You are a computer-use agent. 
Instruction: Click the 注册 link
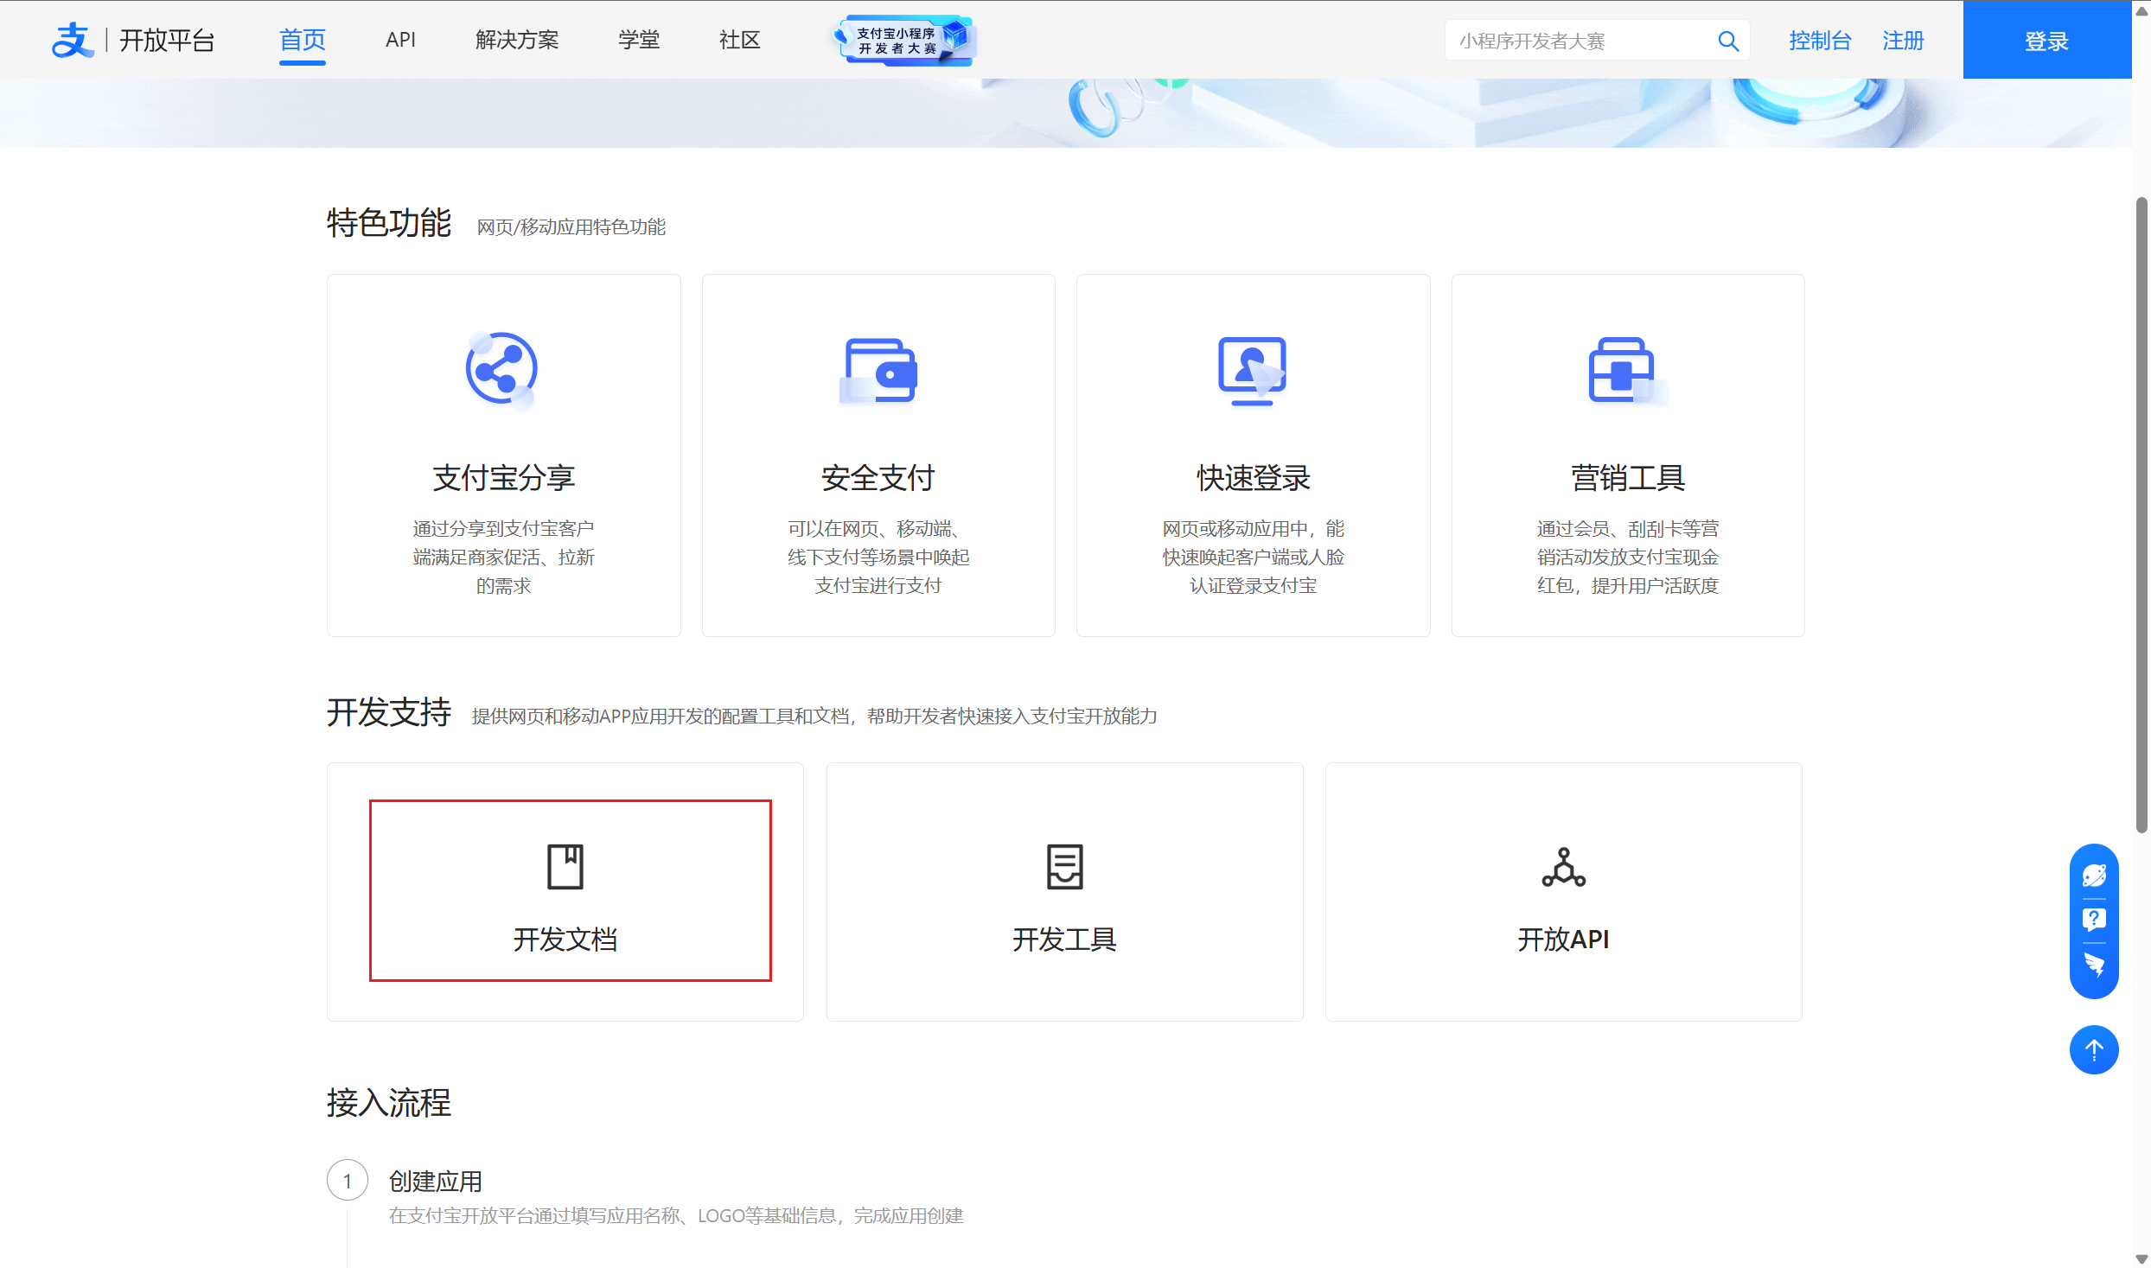click(1902, 40)
